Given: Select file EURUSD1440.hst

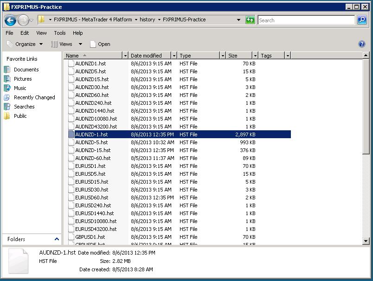Looking at the screenshot, I should (x=95, y=213).
